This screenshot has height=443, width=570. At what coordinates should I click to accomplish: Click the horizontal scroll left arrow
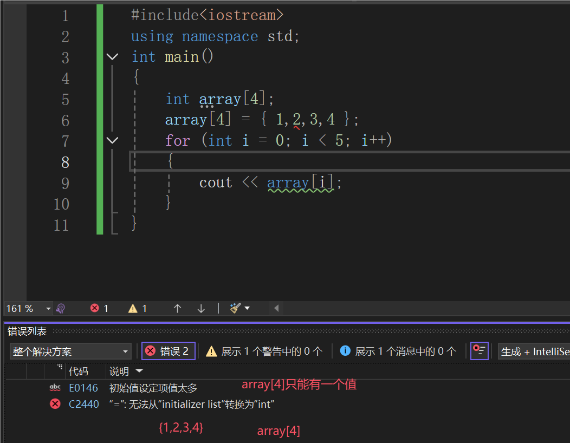pyautogui.click(x=276, y=308)
